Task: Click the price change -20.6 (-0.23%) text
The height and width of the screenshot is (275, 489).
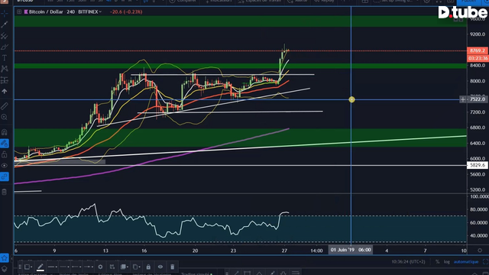Action: pyautogui.click(x=126, y=12)
